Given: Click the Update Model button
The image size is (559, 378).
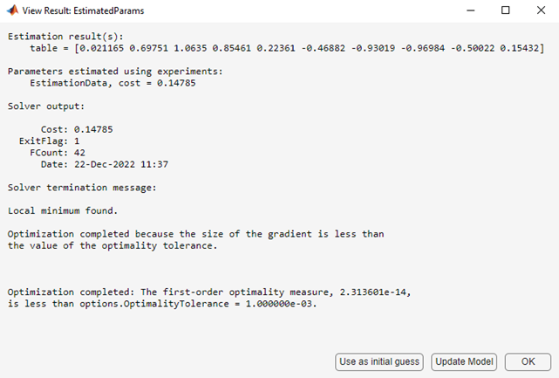Looking at the screenshot, I should (464, 361).
